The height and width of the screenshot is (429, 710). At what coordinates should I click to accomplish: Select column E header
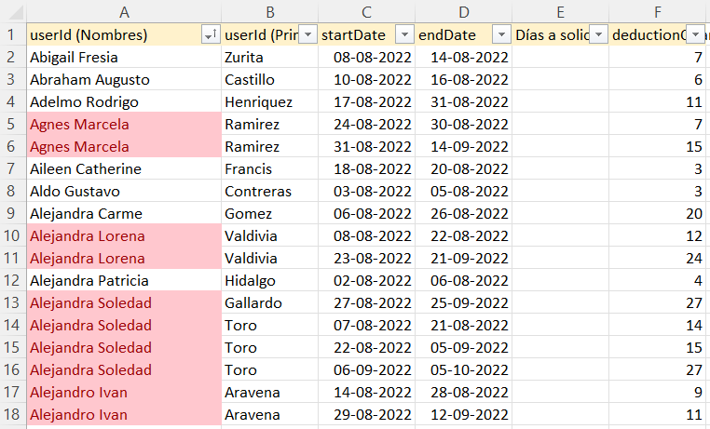click(560, 12)
